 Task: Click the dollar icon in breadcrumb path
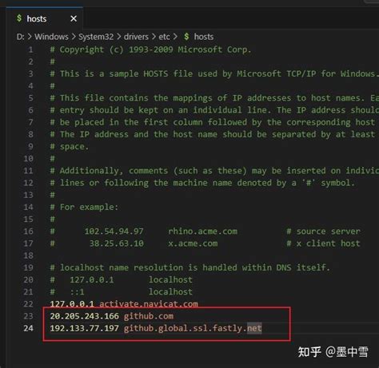186,37
